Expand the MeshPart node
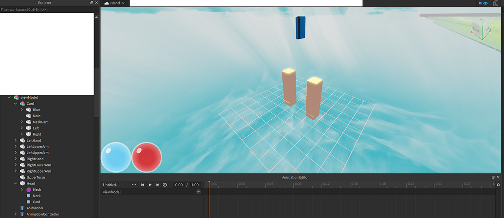504x218 pixels. tap(21, 122)
